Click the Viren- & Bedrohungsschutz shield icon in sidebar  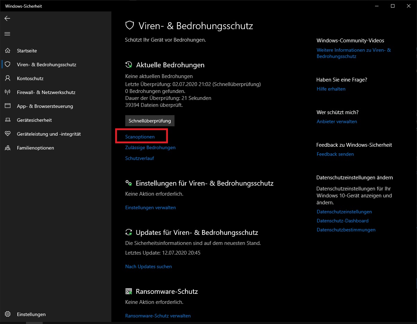(8, 65)
